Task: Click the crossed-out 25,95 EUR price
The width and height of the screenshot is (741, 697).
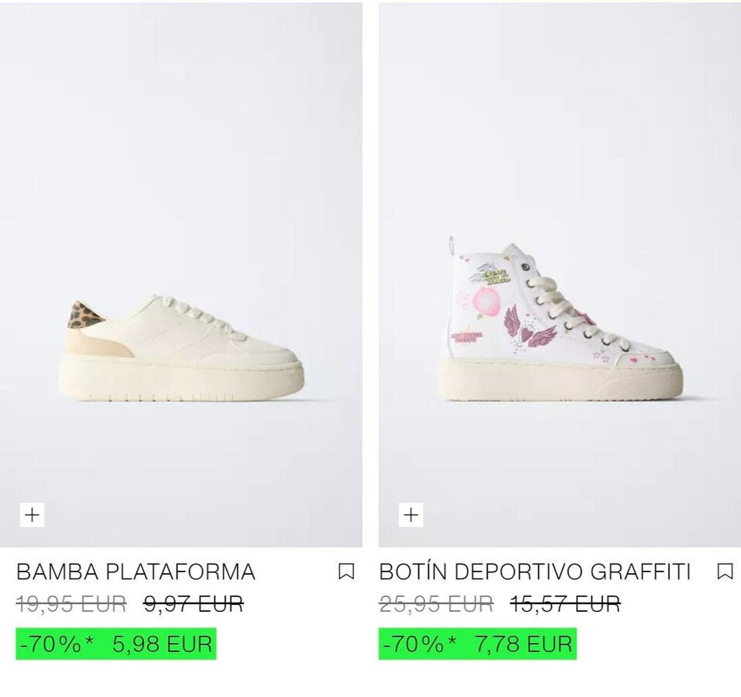Action: click(x=437, y=604)
